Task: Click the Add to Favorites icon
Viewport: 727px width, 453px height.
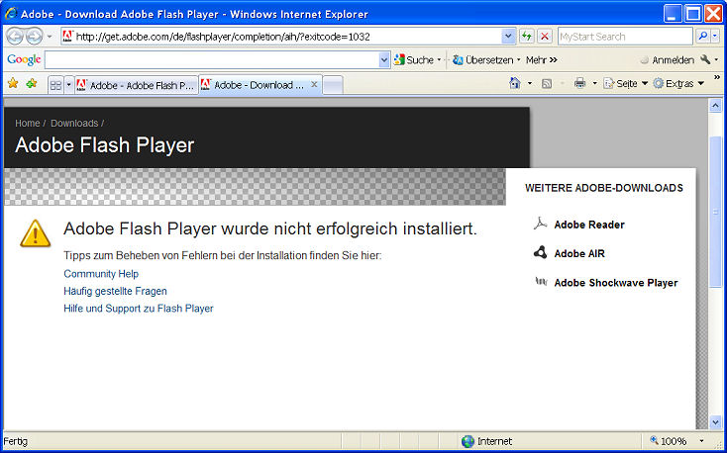Action: tap(32, 83)
